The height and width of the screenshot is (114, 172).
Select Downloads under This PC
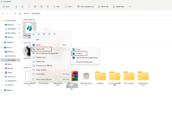click(x=11, y=60)
